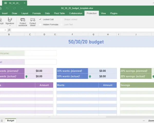The image size is (154, 123).
Task: Click $0.00 value for needs actual
Action: pos(39,76)
